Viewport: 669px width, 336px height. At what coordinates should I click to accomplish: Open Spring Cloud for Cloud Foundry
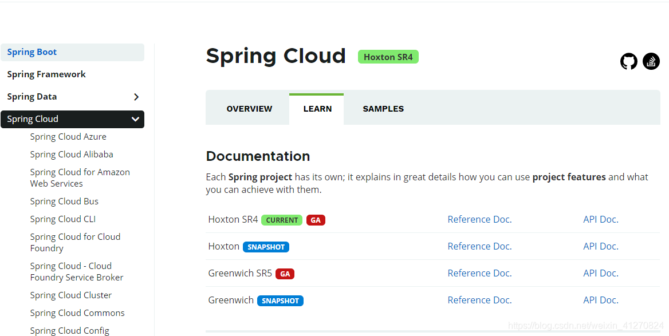pos(76,242)
